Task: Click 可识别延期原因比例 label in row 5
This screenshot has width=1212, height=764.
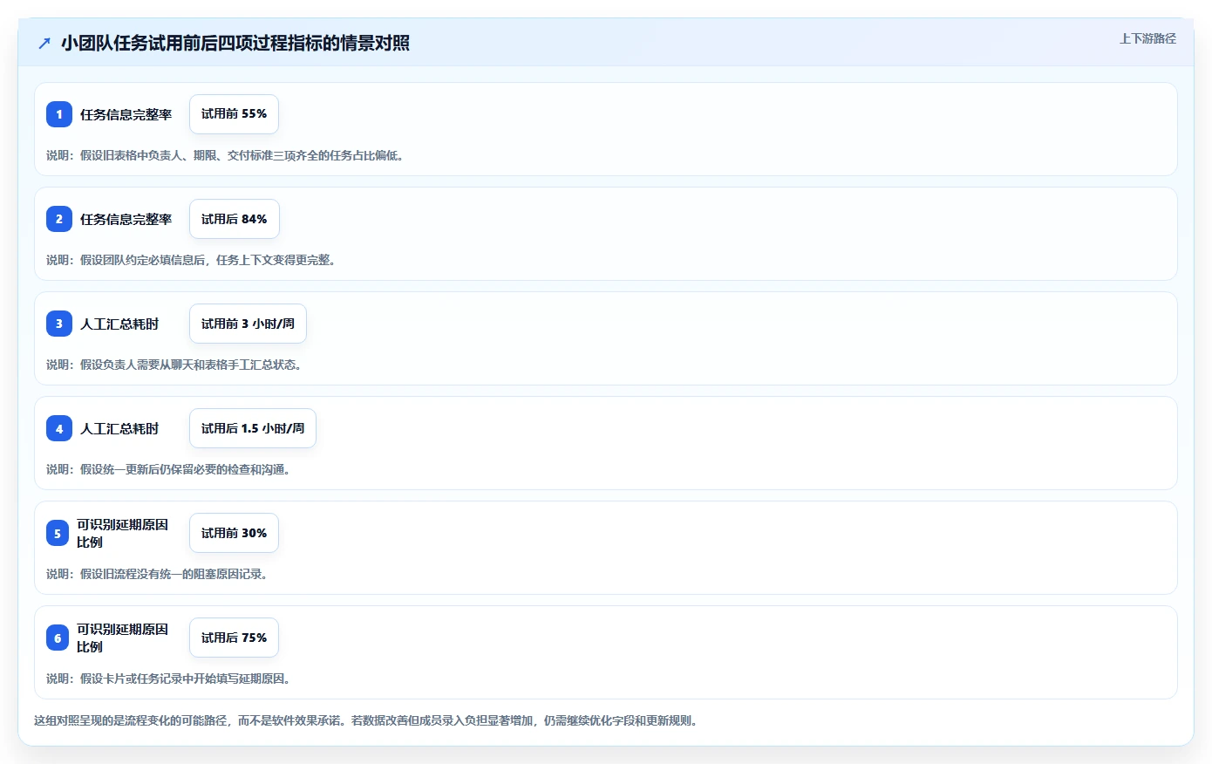Action: click(x=123, y=533)
